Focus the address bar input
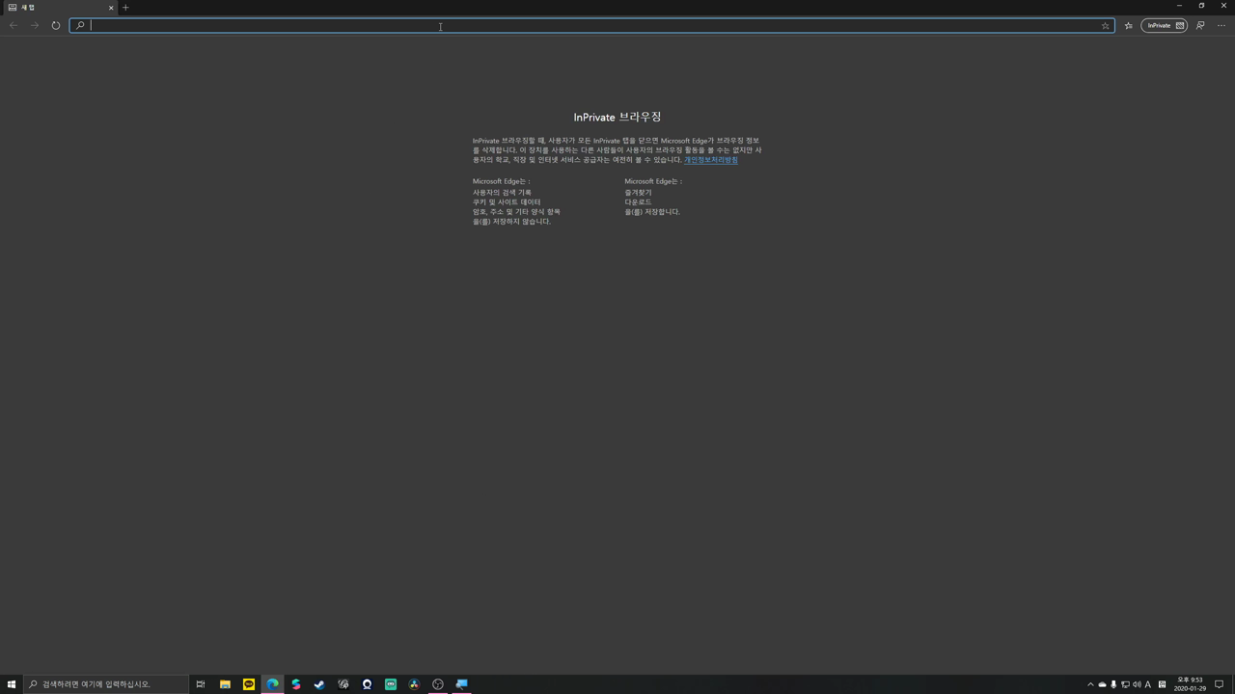 click(593, 26)
